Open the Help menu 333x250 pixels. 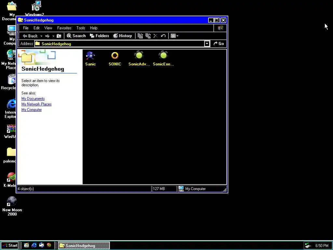coord(94,28)
